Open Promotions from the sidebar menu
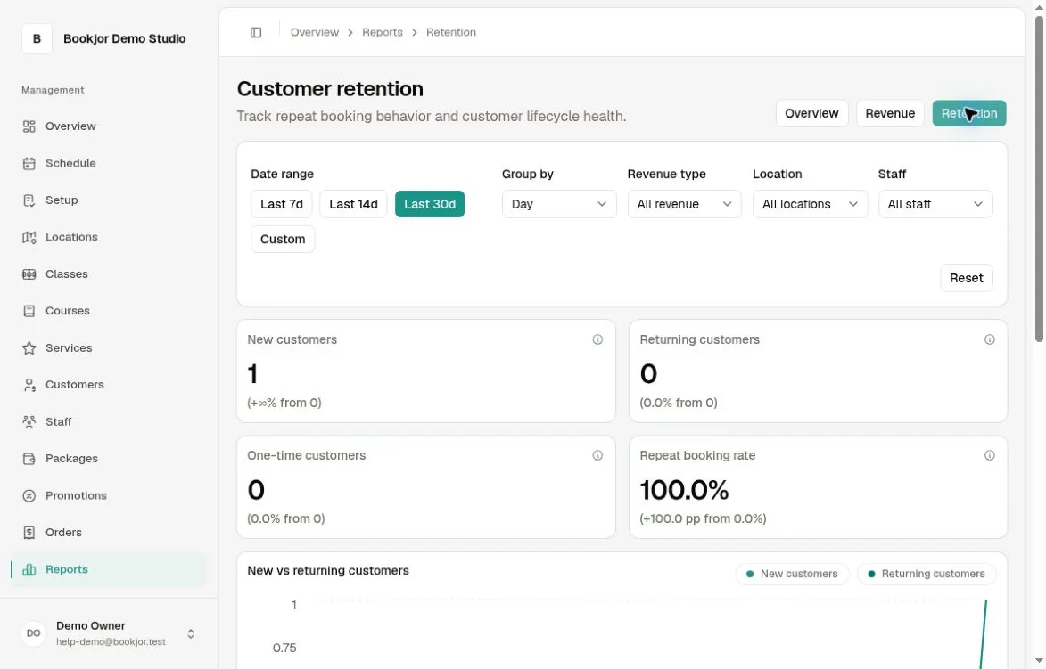Image resolution: width=1046 pixels, height=669 pixels. (x=109, y=496)
